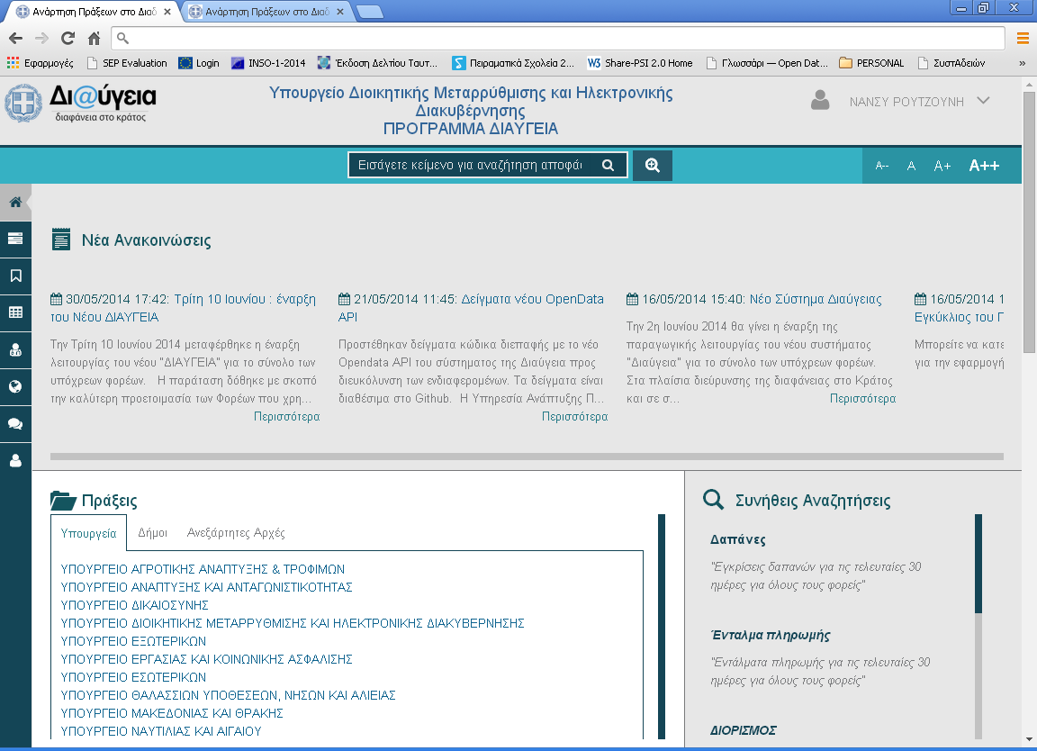Screen dimensions: 1037x751
Task: Click the Πράξεις list vertical scrollbar
Action: (662, 626)
